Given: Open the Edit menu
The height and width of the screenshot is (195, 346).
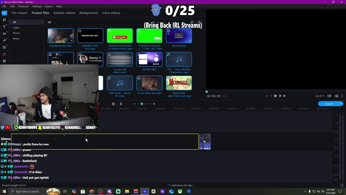Looking at the screenshot, I should [x=12, y=6].
